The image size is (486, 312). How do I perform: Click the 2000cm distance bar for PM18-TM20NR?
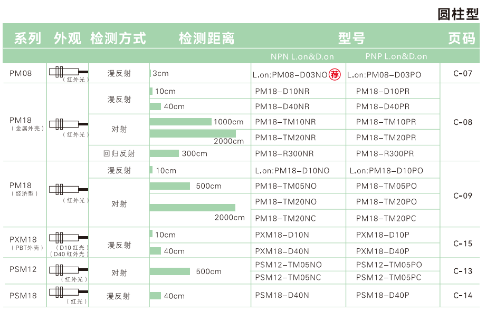(193, 134)
